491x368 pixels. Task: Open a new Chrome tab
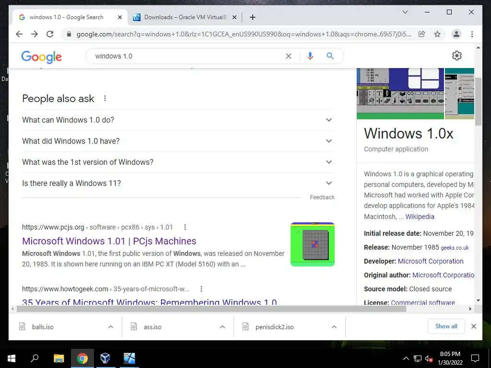point(253,17)
